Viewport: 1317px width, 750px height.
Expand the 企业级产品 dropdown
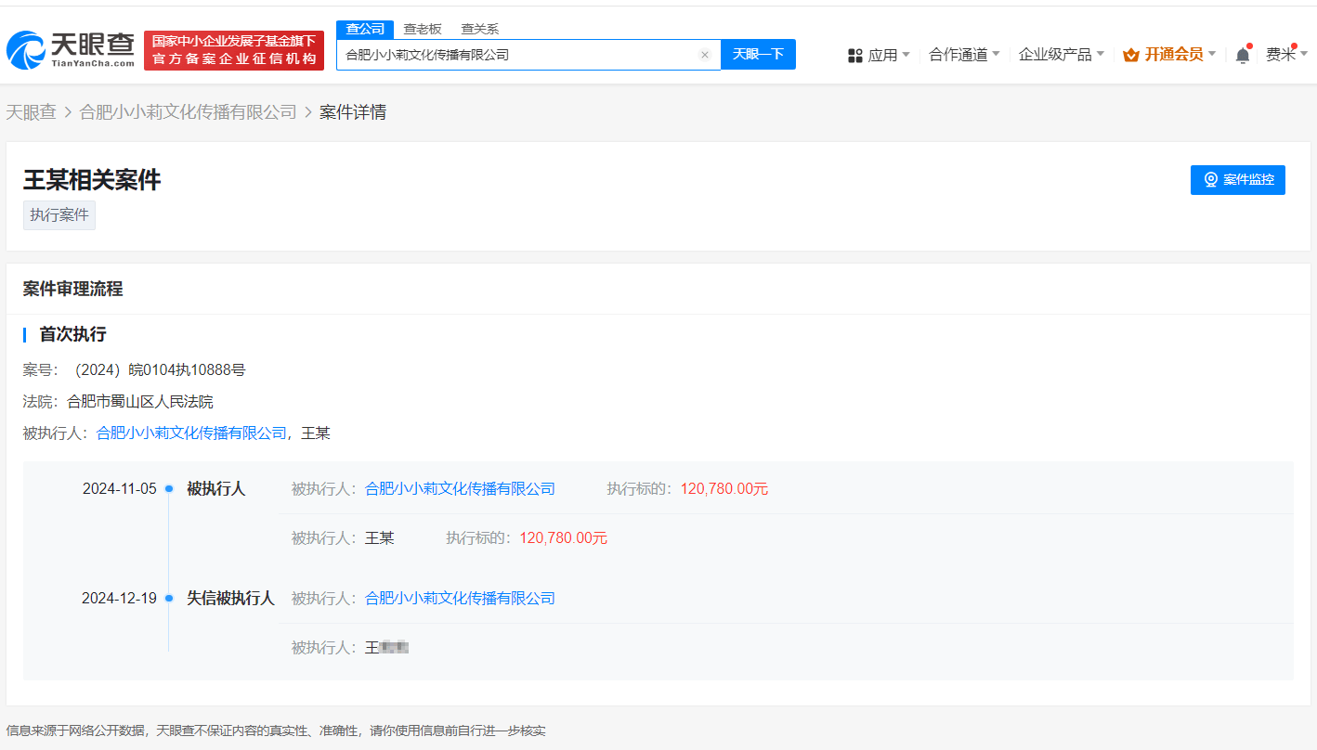pos(1062,55)
